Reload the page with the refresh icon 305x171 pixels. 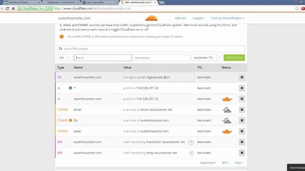(8, 9)
